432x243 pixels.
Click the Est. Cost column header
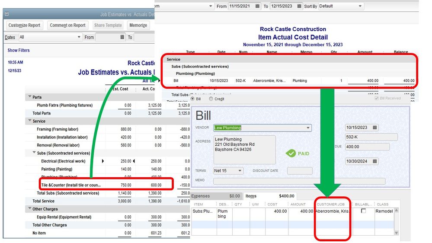coord(120,89)
